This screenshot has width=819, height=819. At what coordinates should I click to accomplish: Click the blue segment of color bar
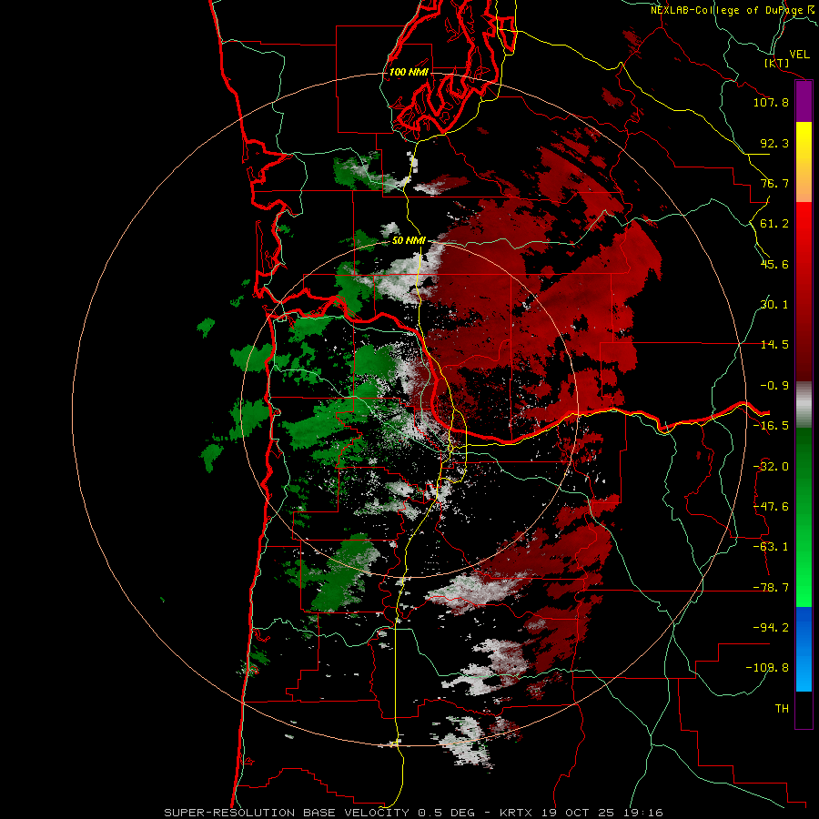(x=804, y=649)
